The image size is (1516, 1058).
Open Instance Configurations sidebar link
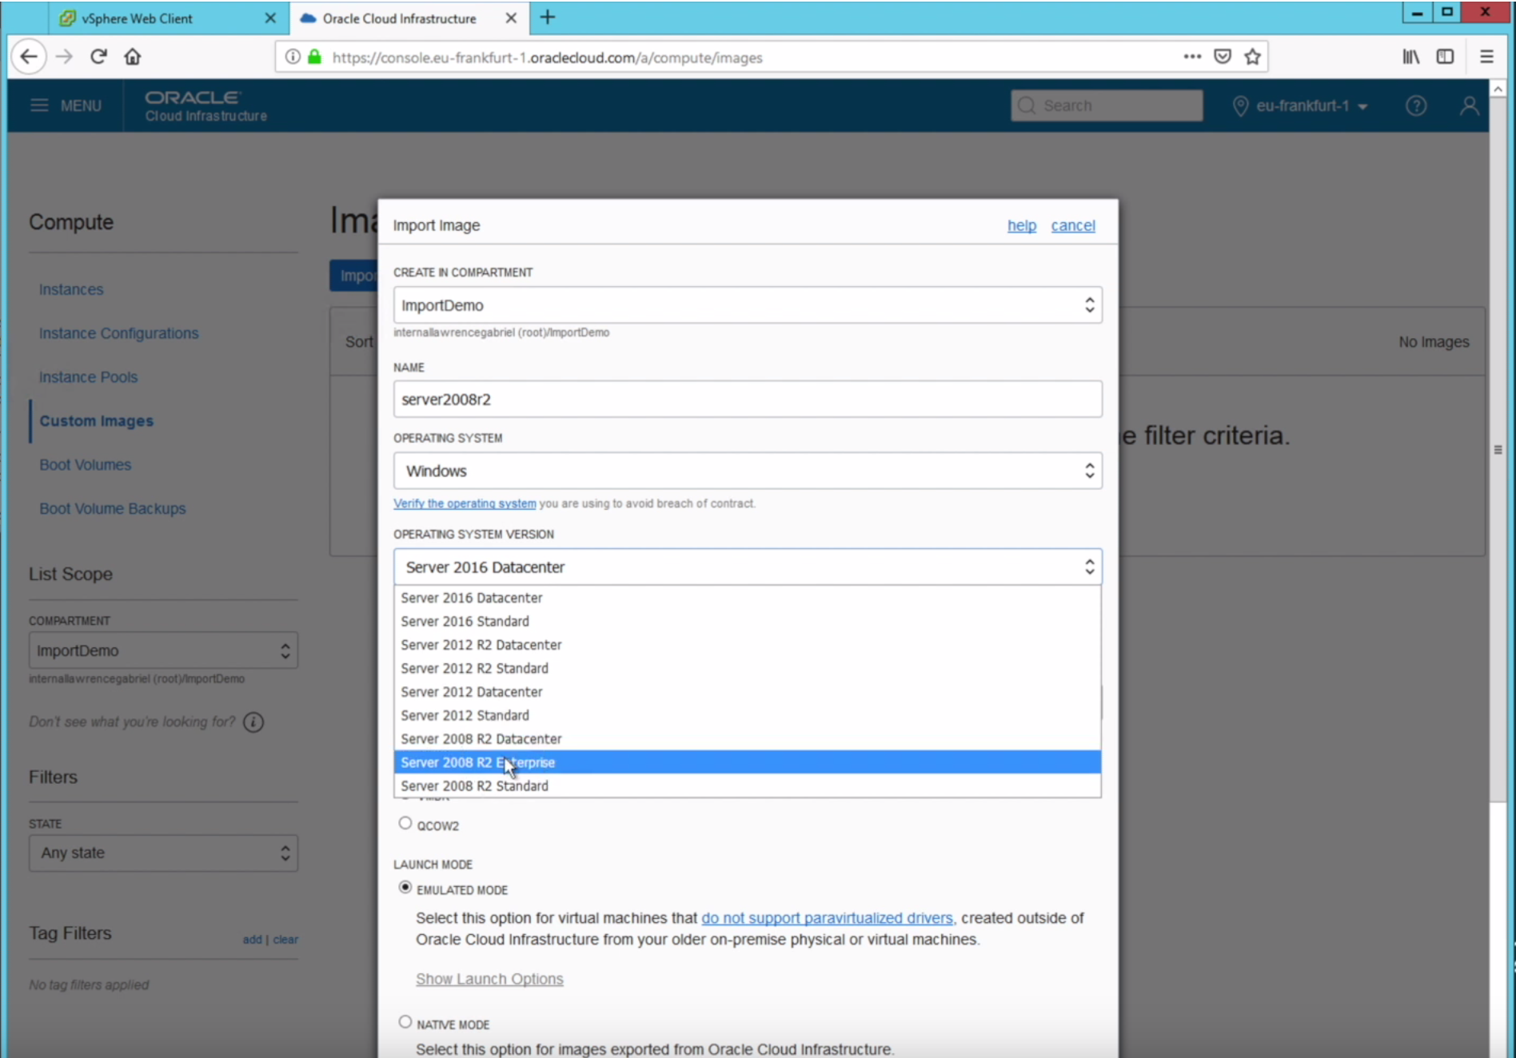(119, 333)
